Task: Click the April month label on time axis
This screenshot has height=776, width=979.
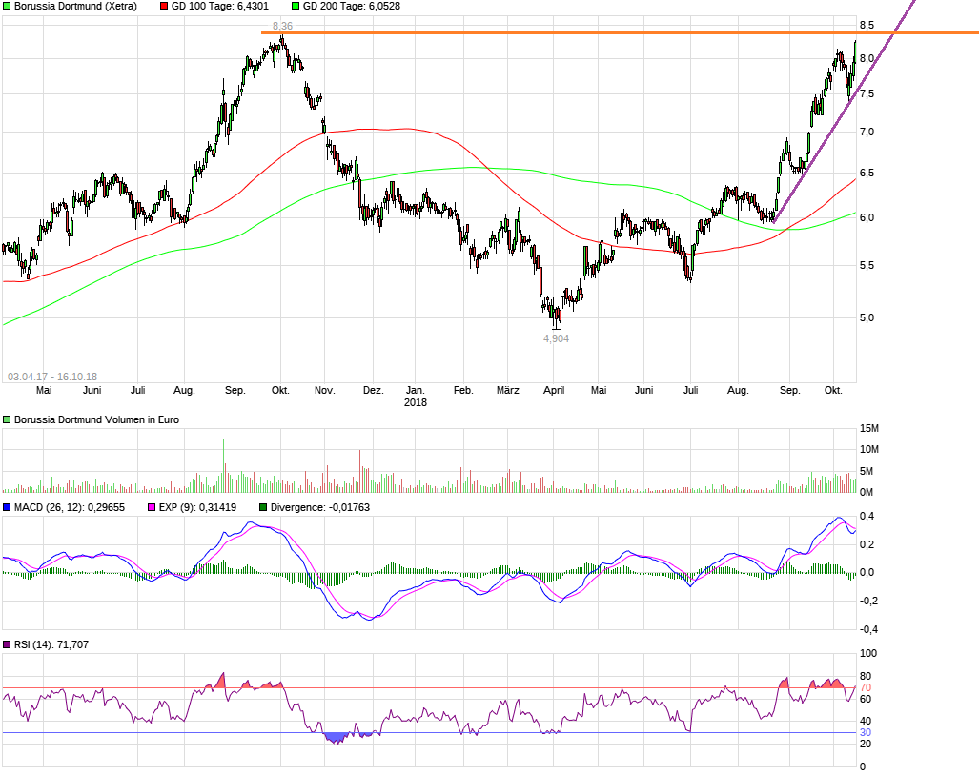Action: 554,390
